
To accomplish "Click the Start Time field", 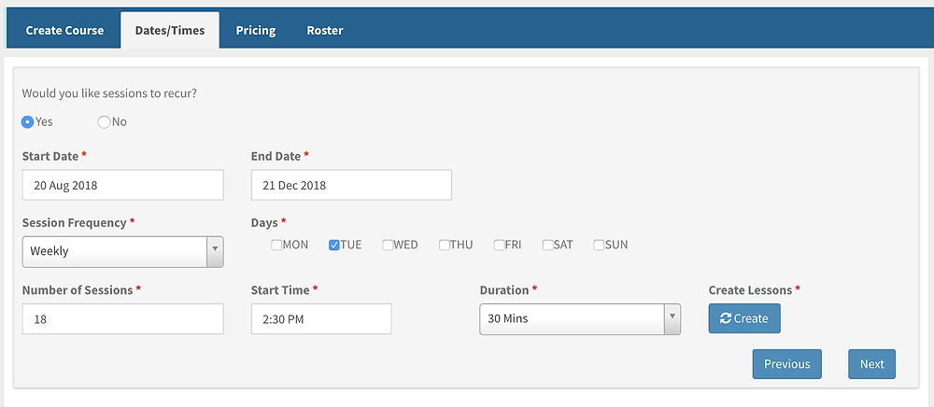I will [321, 319].
